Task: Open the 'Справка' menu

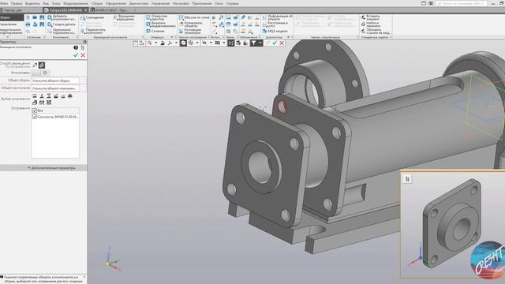Action: tap(233, 3)
